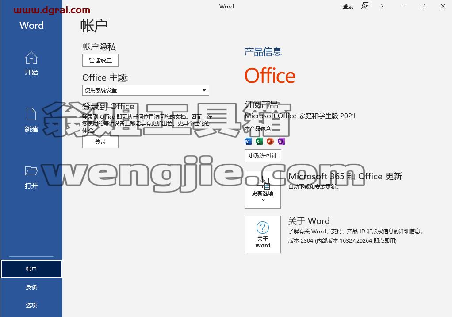The width and height of the screenshot is (452, 317).
Task: Click 更改许可证 button
Action: pyautogui.click(x=263, y=155)
